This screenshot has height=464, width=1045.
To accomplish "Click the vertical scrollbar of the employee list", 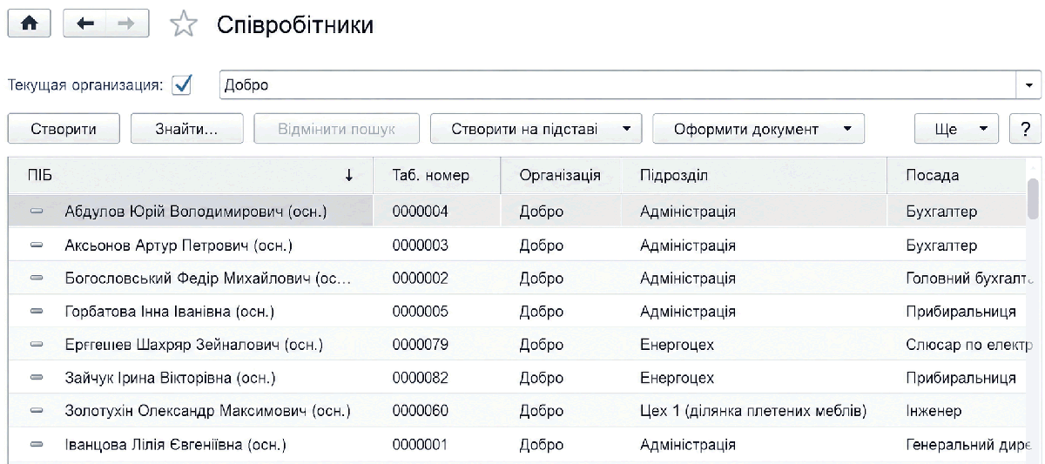I will tap(1033, 198).
